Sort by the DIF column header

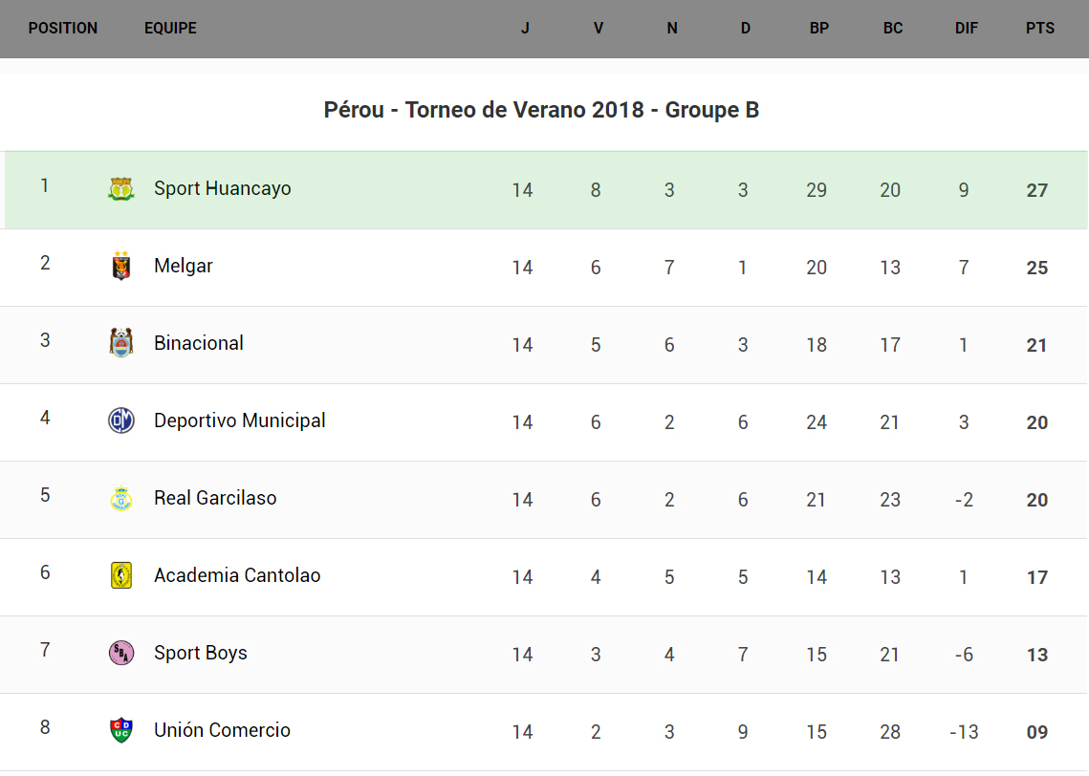tap(967, 29)
